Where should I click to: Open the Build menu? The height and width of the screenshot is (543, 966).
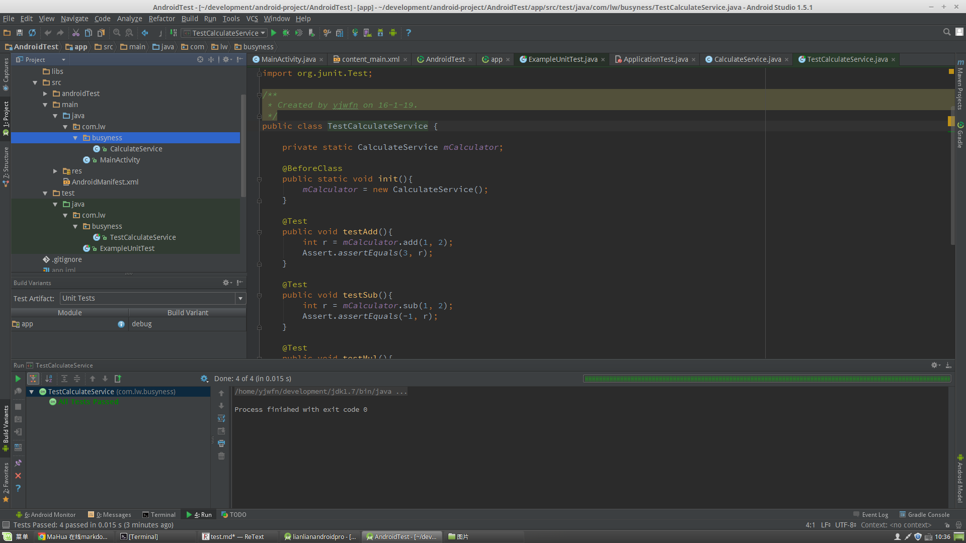pyautogui.click(x=190, y=19)
